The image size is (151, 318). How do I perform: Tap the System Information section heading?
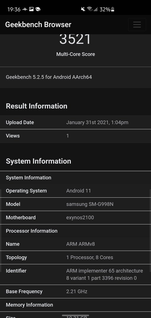(x=38, y=161)
